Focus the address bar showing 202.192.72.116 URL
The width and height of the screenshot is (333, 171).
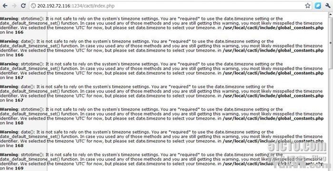(170, 6)
